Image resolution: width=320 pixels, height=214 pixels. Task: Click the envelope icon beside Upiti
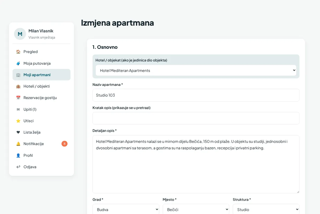[x=18, y=109]
